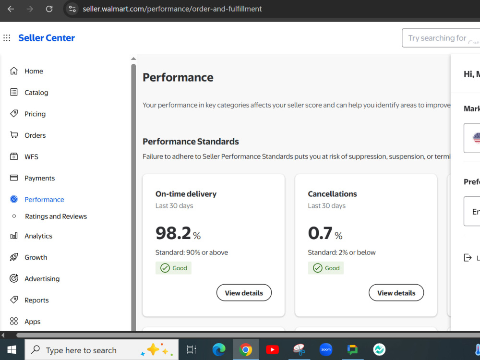Open Zoom from taskbar
The width and height of the screenshot is (480, 360).
326,349
